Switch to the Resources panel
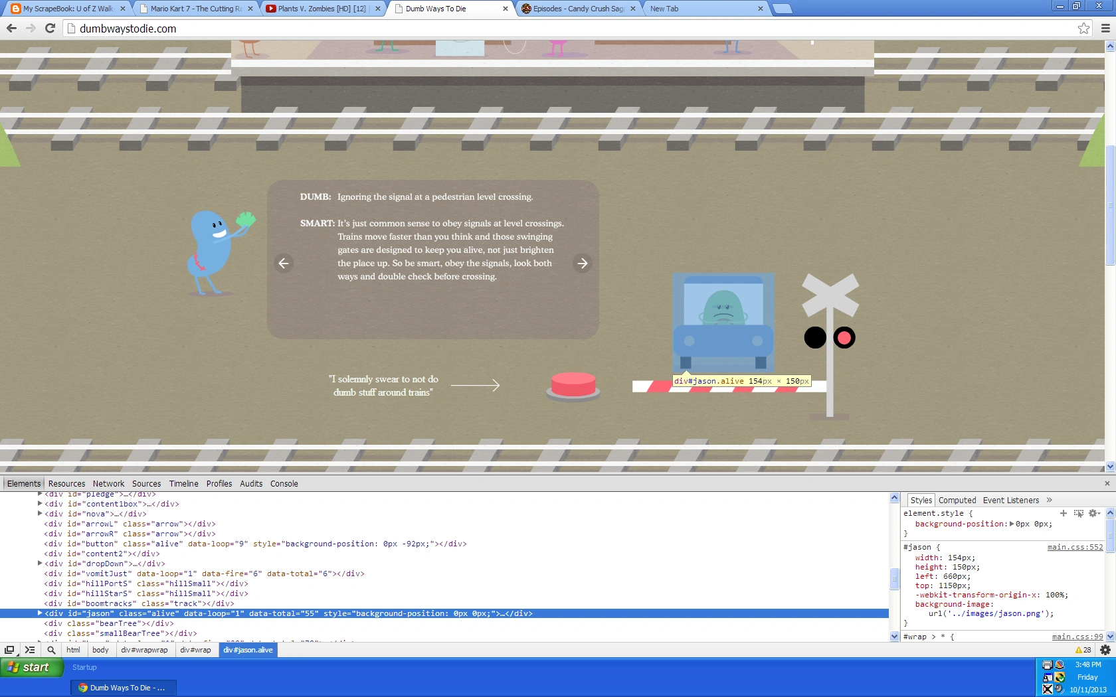The image size is (1116, 697). 66,483
